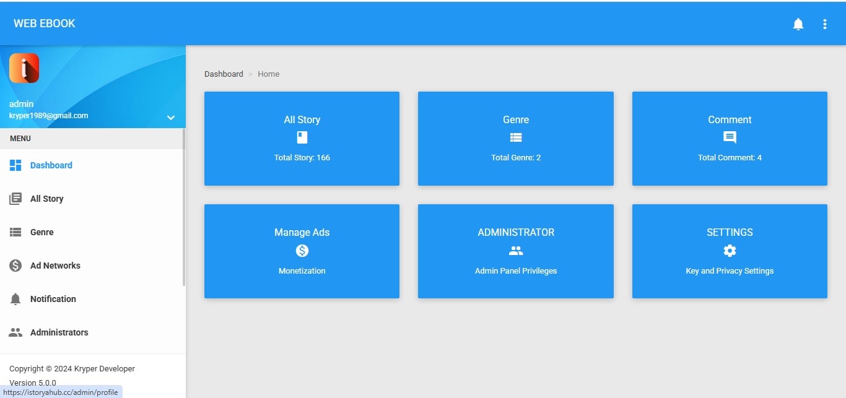Image resolution: width=846 pixels, height=398 pixels.
Task: Click the dollar icon on Manage Ads card
Action: coord(302,251)
